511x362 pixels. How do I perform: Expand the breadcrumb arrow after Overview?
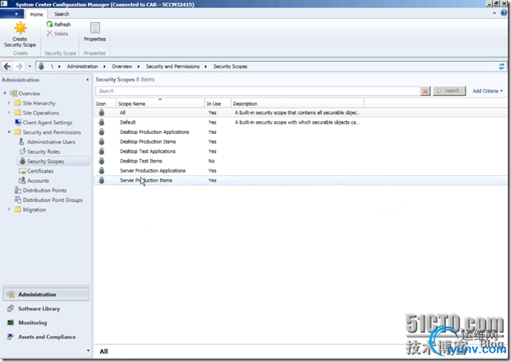click(139, 67)
